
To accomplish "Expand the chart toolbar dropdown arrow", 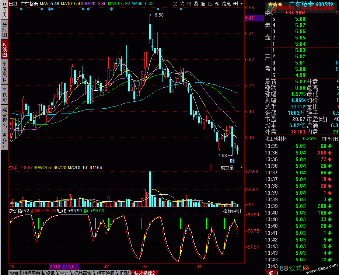I will [x=241, y=4].
